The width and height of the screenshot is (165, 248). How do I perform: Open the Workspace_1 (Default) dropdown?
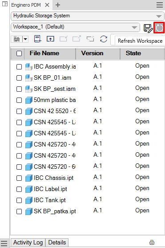[x=134, y=27]
